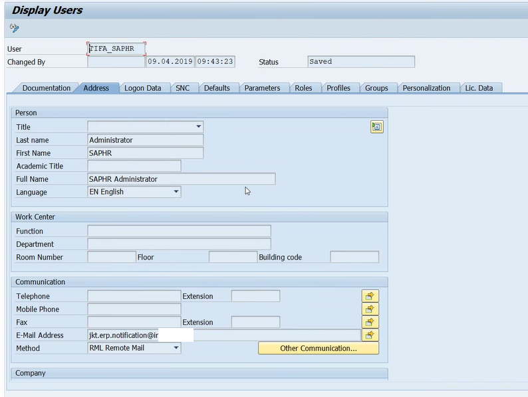Switch to the Groups tab
Screen dimensions: 528x397
(376, 88)
